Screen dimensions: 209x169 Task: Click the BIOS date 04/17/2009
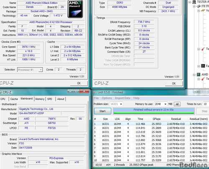[x=51, y=148]
